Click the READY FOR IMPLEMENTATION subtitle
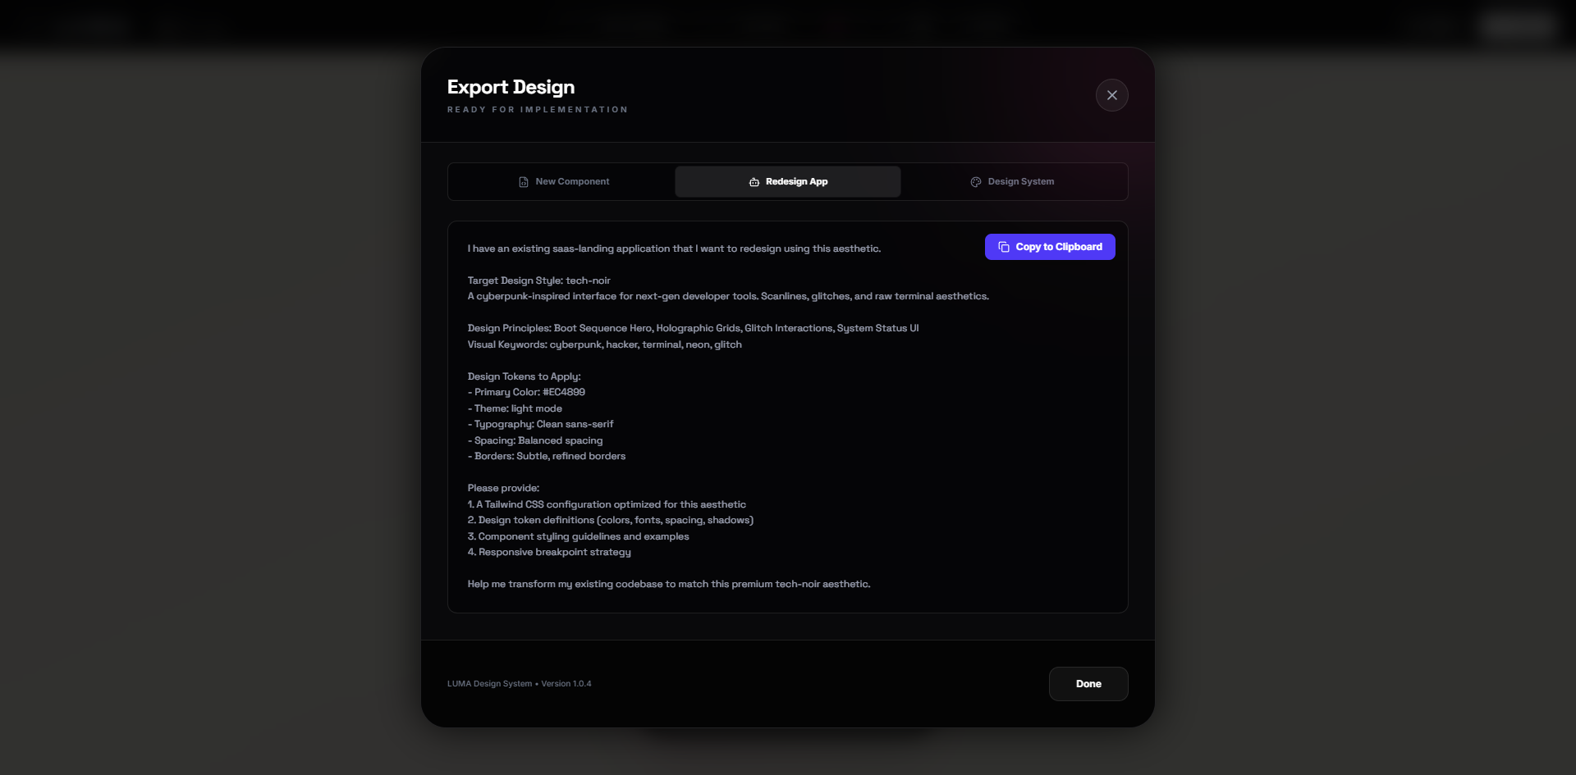 (x=538, y=108)
